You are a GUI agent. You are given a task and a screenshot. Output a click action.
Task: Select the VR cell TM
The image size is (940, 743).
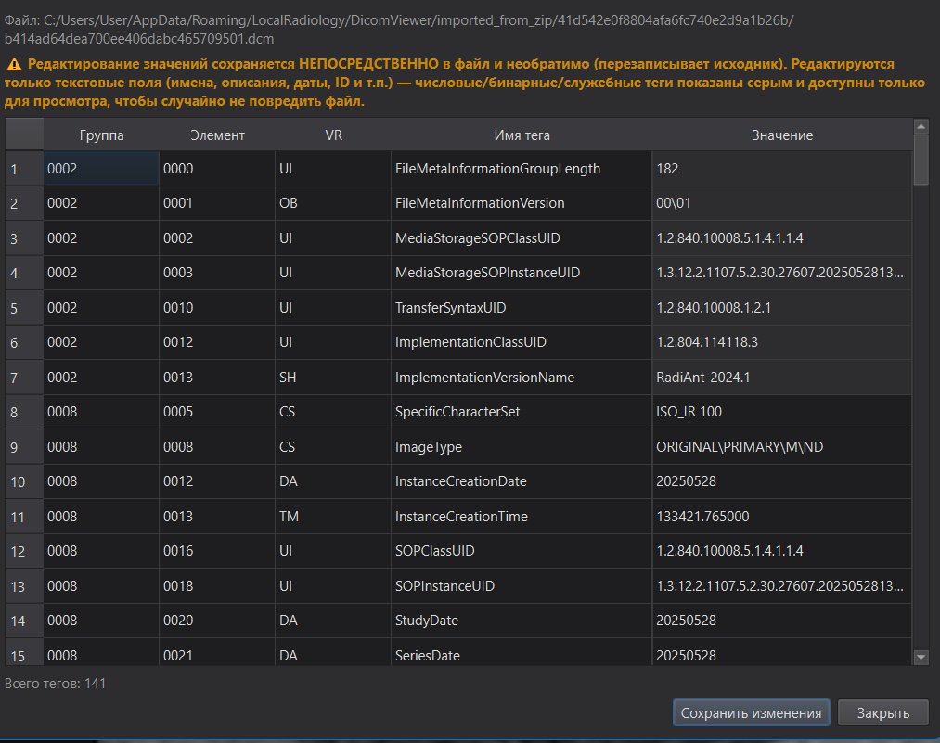pos(333,517)
